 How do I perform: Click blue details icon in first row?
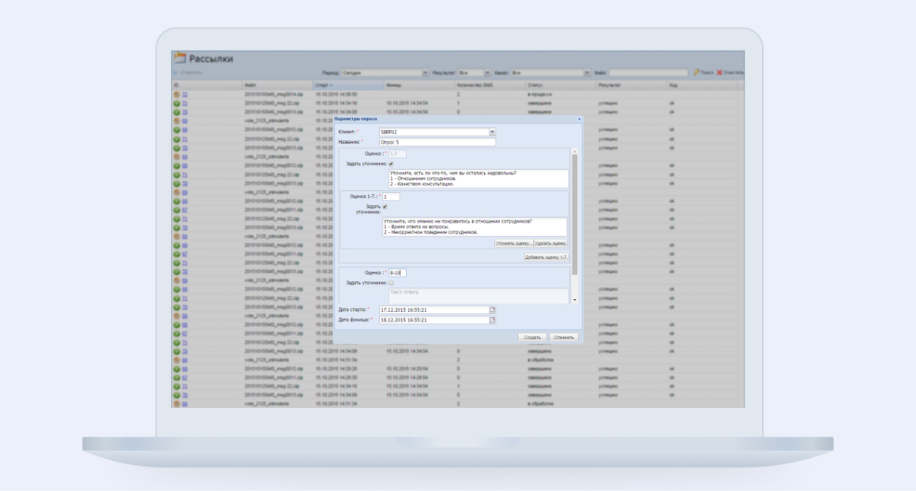click(x=185, y=94)
